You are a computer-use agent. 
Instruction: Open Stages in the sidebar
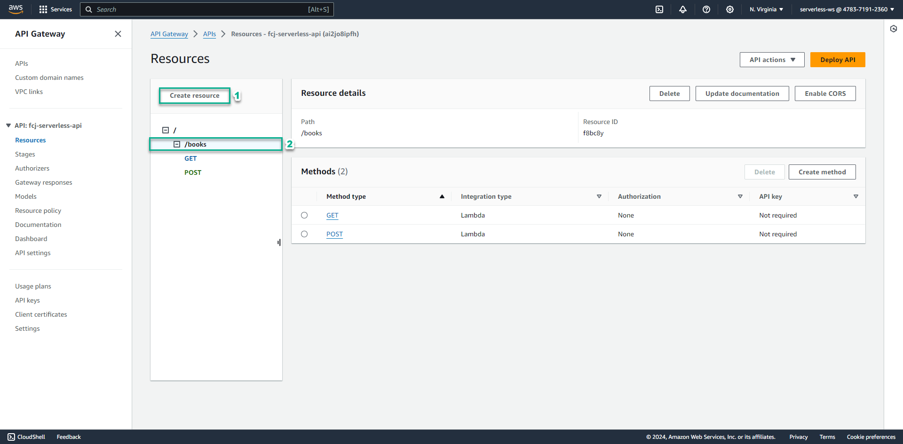(25, 154)
